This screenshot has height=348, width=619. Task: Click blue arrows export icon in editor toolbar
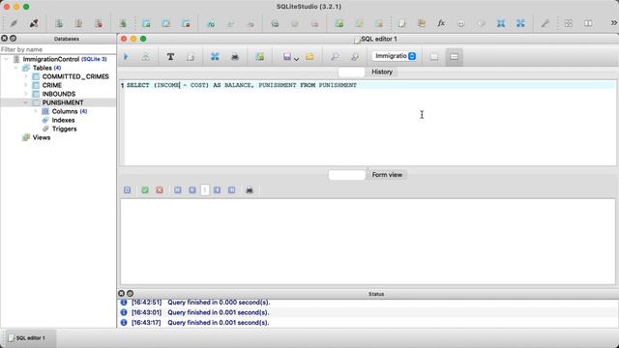click(x=215, y=56)
